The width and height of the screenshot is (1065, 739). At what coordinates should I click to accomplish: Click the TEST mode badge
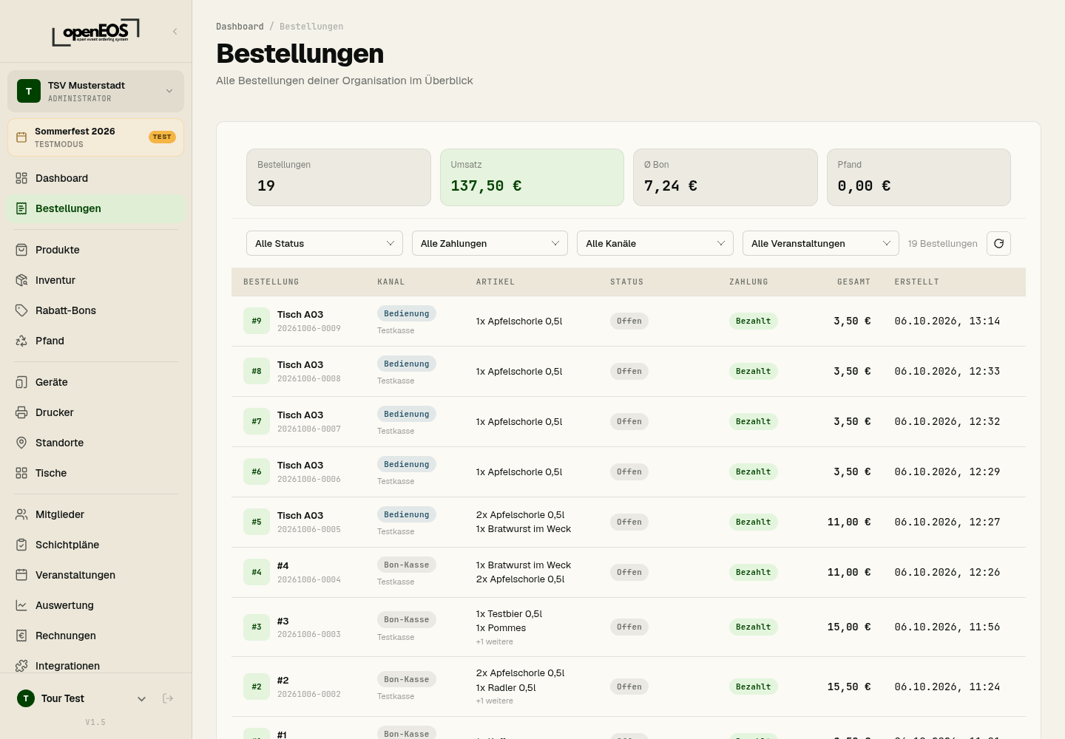tap(162, 137)
